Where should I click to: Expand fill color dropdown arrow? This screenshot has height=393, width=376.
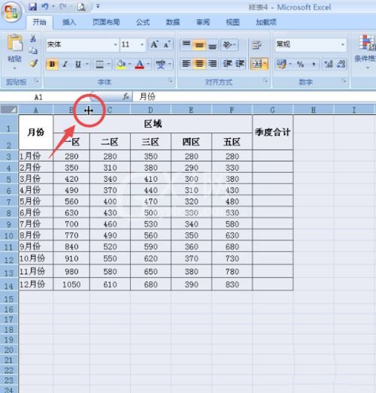[129, 65]
